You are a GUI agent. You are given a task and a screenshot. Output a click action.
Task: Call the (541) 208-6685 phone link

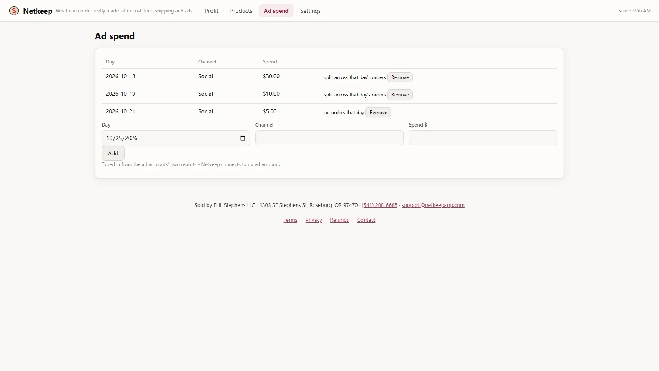[379, 205]
